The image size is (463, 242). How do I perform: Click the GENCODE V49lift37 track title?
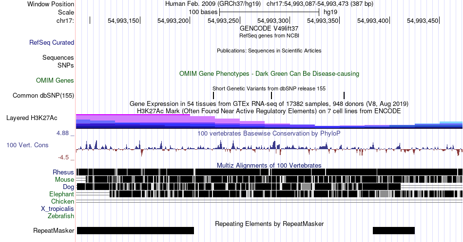pos(269,28)
